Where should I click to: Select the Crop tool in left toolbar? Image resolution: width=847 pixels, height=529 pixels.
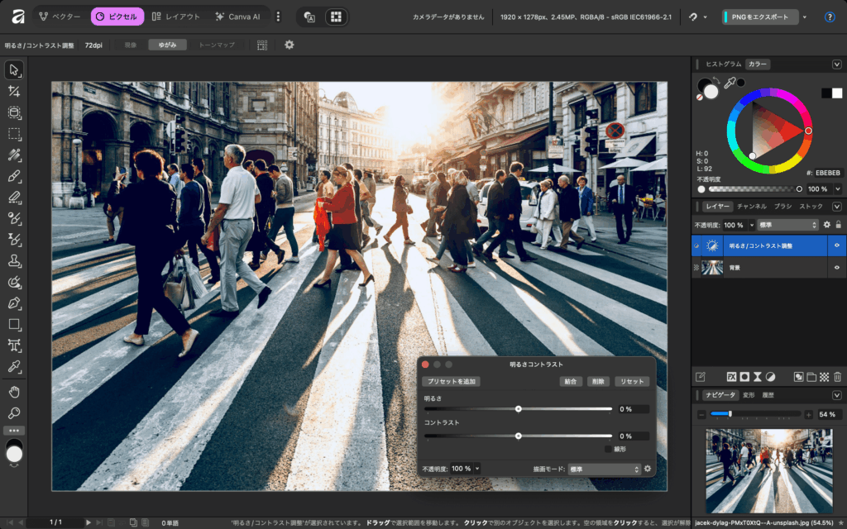[14, 91]
